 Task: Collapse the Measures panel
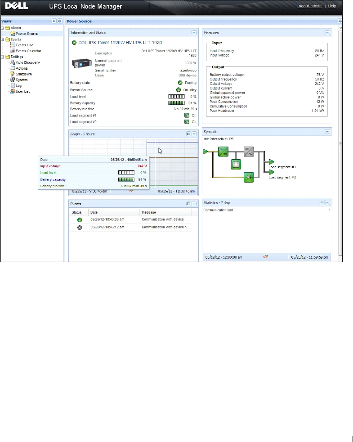coord(327,32)
